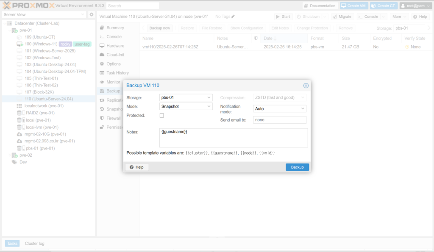
Task: Click the Help button in backup dialog
Action: point(136,167)
